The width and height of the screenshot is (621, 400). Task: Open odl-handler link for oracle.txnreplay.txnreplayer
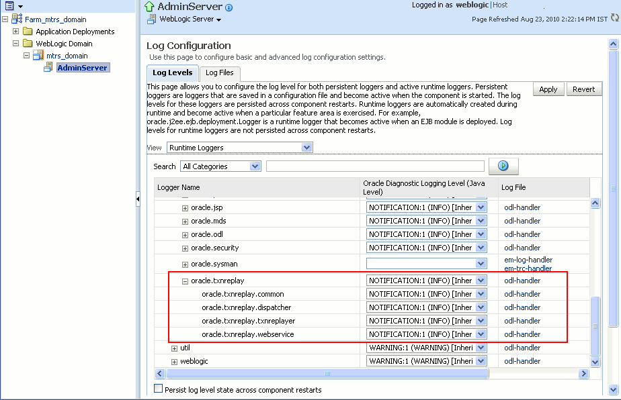point(522,321)
